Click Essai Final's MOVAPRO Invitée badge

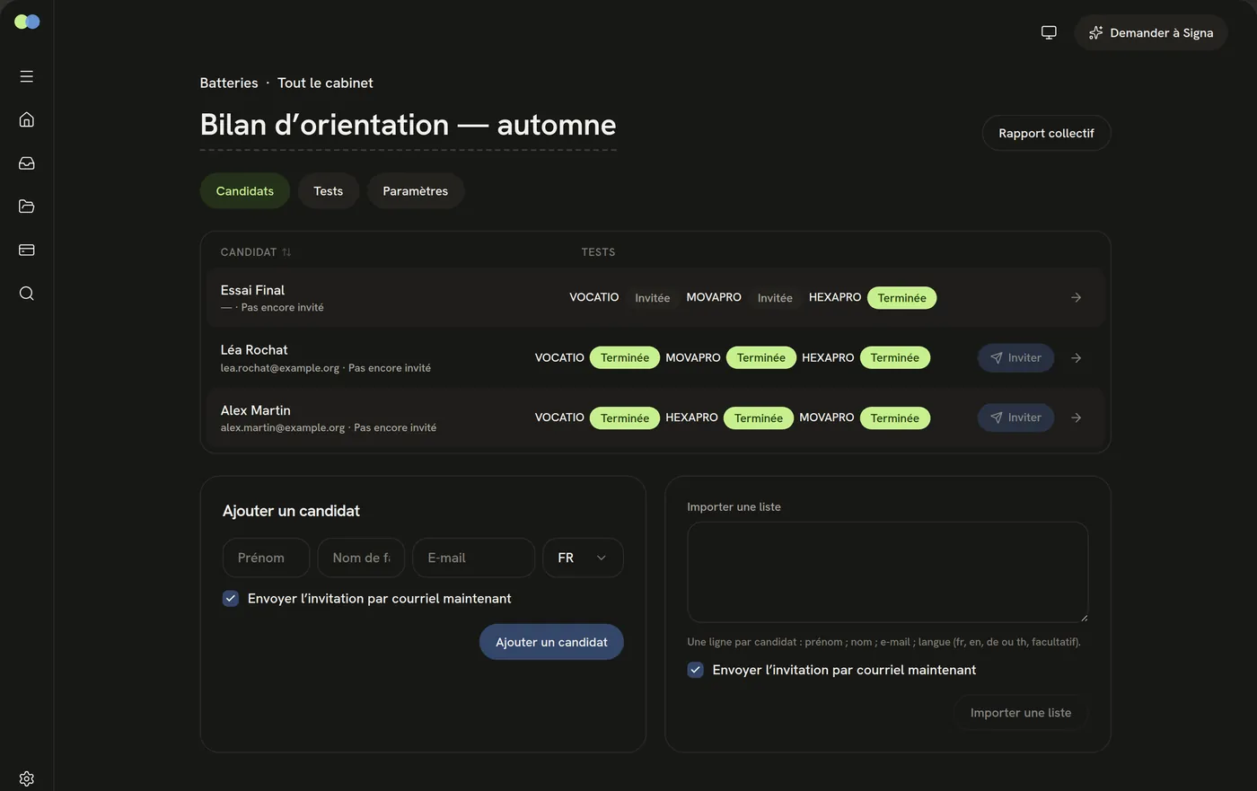tap(775, 298)
